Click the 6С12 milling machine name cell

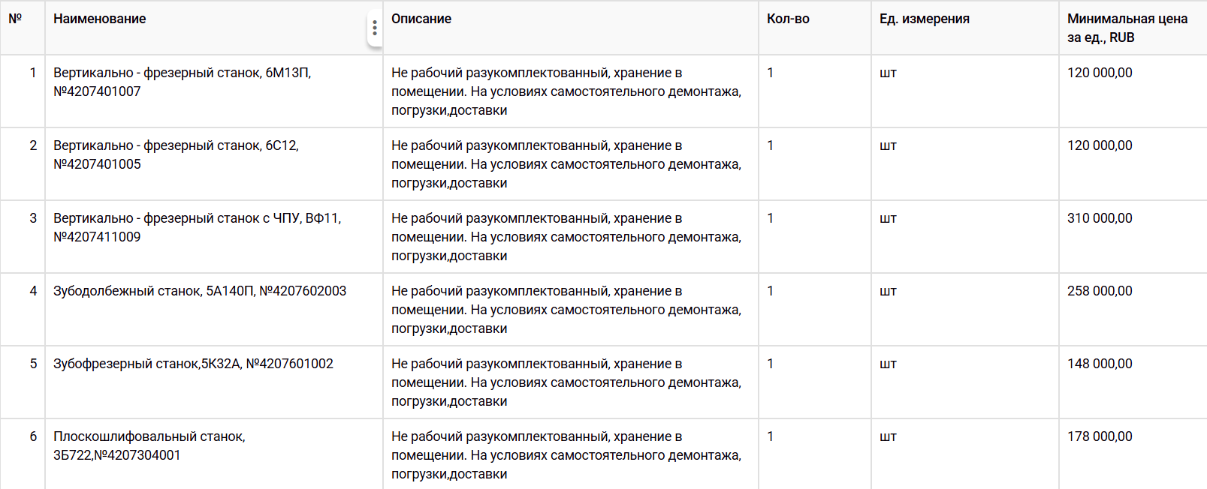176,155
